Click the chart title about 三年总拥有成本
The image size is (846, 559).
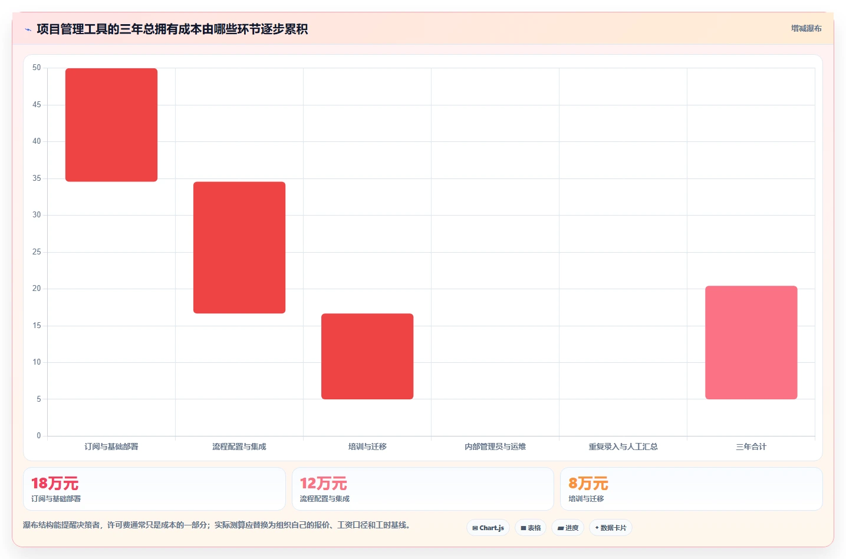172,29
